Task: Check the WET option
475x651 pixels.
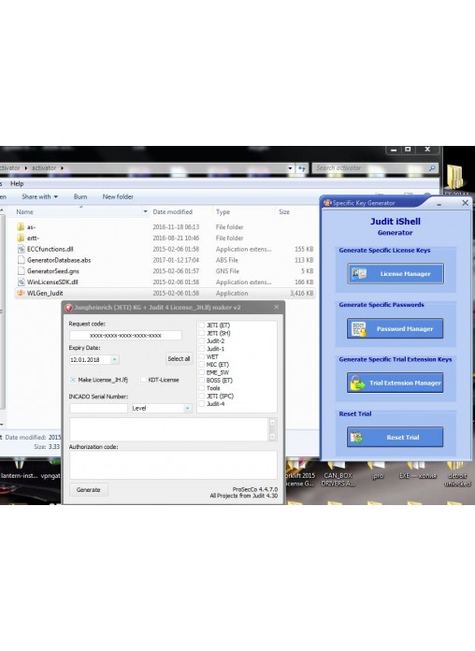Action: (202, 356)
